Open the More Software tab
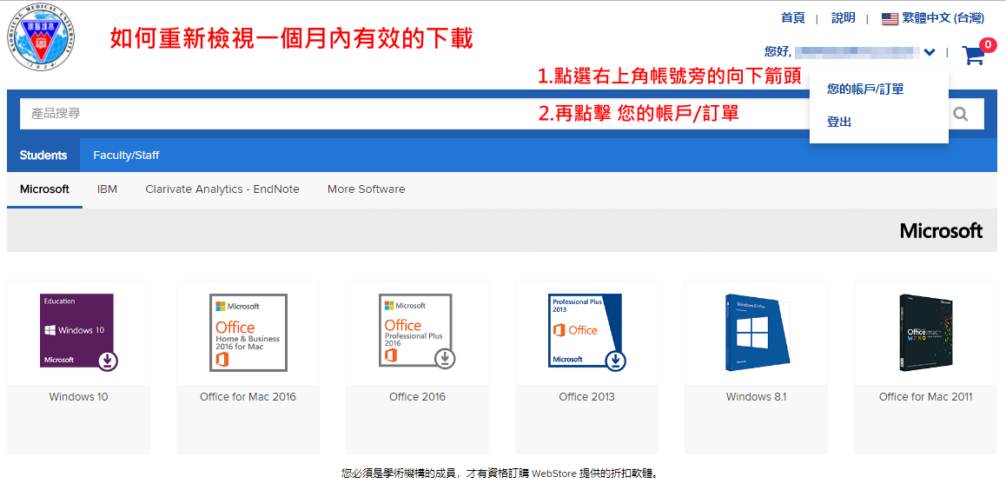The width and height of the screenshot is (1006, 490). [367, 189]
